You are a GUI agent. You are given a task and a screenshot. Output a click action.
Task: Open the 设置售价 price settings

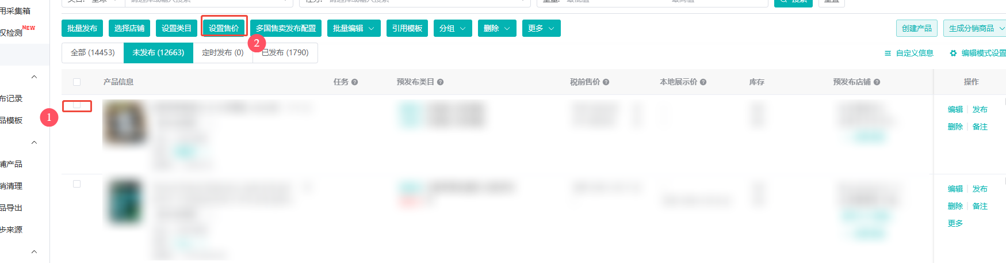click(x=224, y=28)
